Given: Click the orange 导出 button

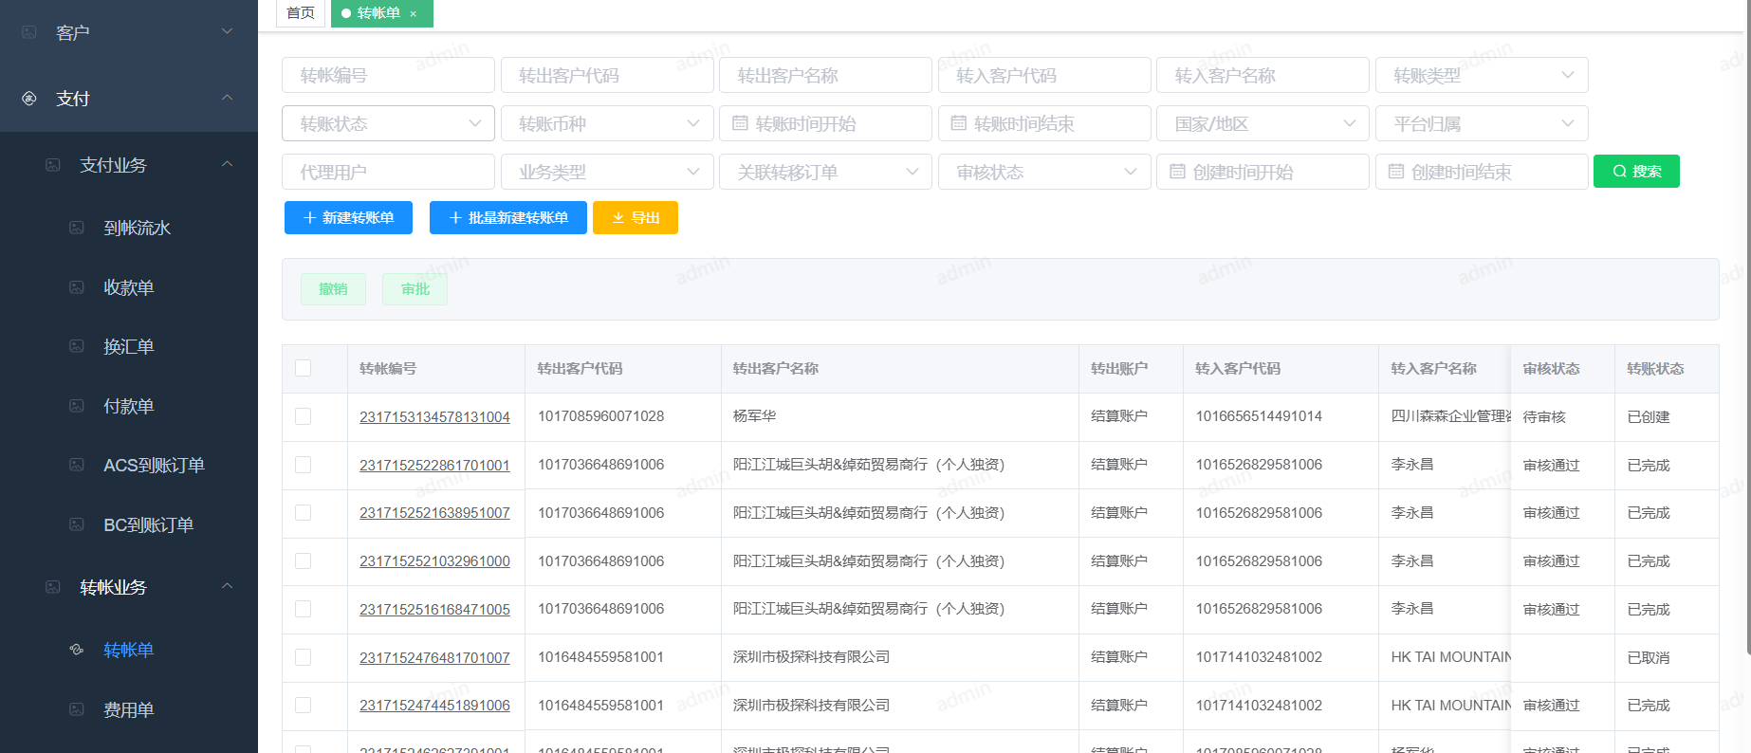Looking at the screenshot, I should click(x=636, y=217).
